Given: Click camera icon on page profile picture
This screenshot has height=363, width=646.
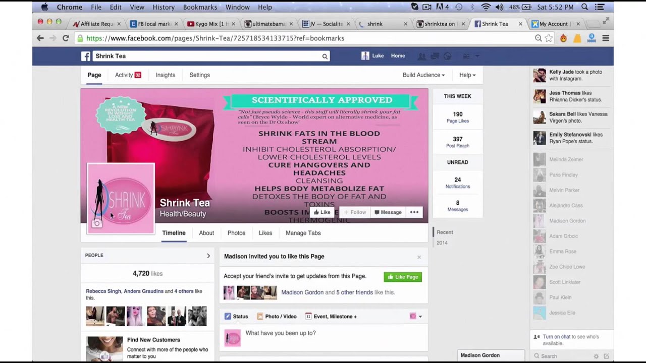Looking at the screenshot, I should (97, 224).
